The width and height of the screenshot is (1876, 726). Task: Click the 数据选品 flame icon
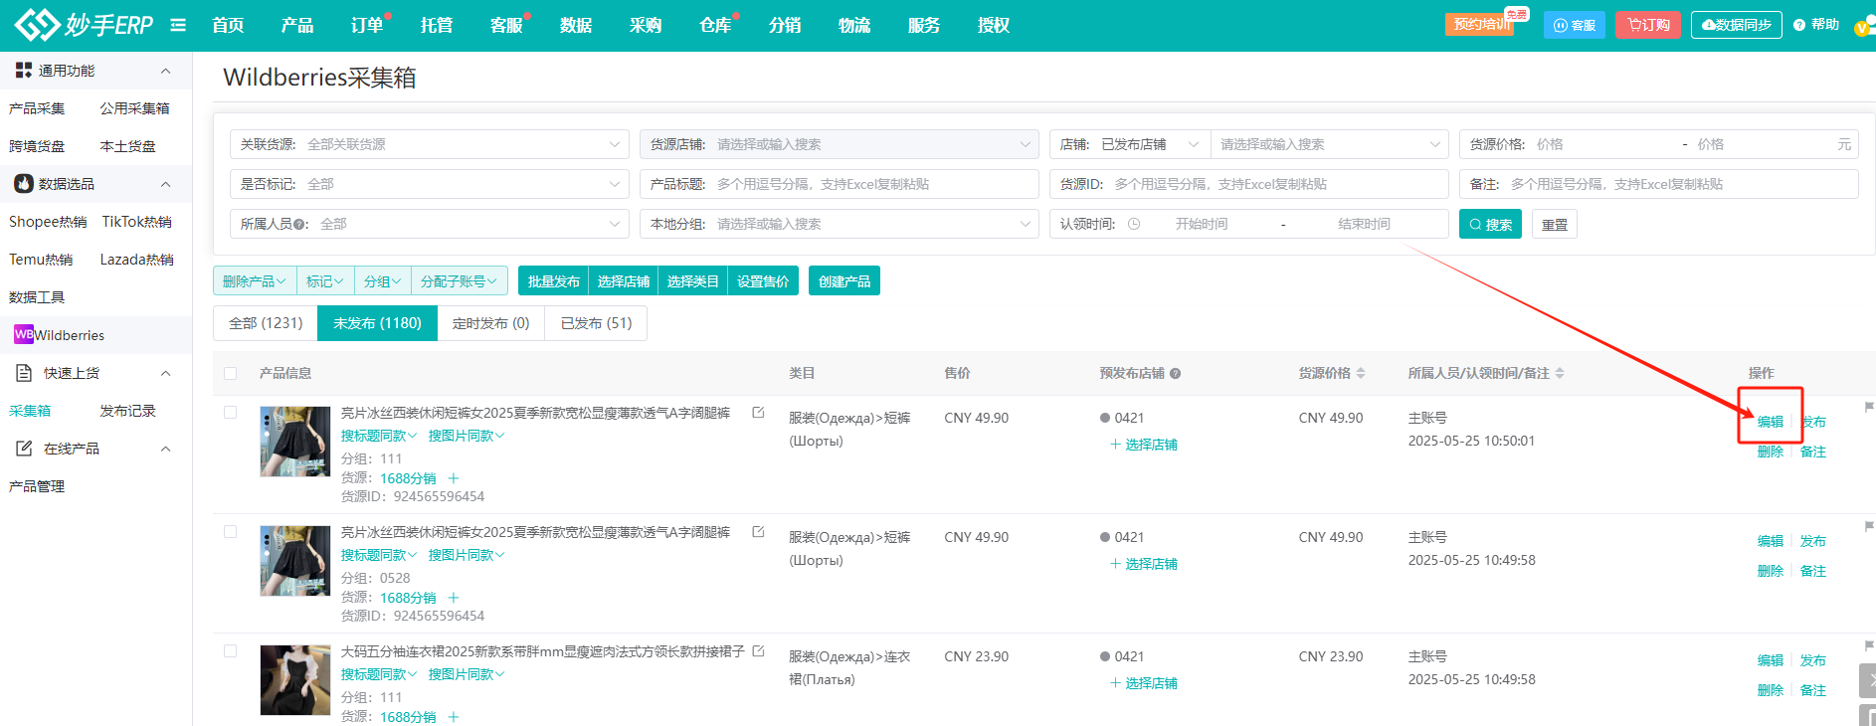[24, 183]
